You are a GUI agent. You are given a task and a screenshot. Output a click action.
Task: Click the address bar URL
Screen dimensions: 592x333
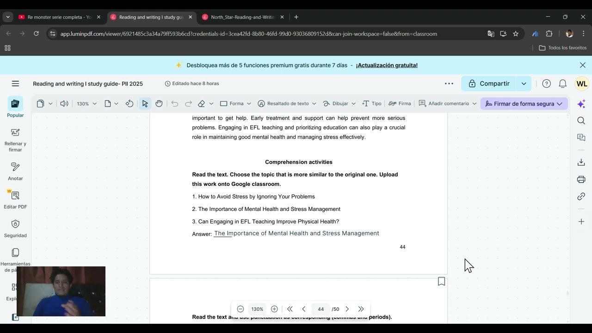[248, 34]
